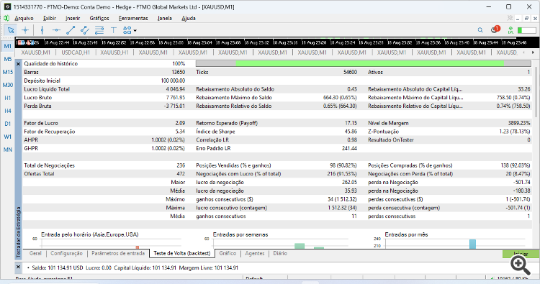Open the Gráfico tester tab

pos(228,253)
